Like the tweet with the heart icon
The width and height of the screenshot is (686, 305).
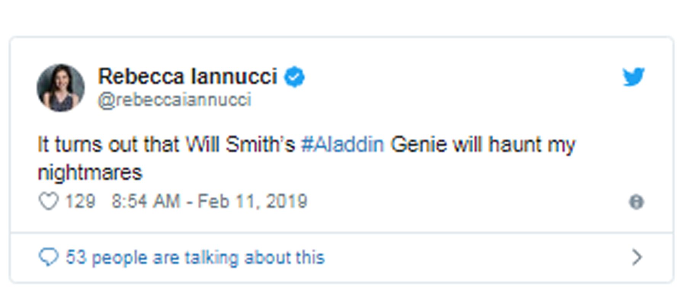tap(48, 201)
